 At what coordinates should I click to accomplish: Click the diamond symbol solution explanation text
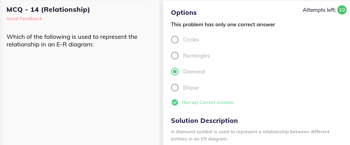pyautogui.click(x=250, y=135)
